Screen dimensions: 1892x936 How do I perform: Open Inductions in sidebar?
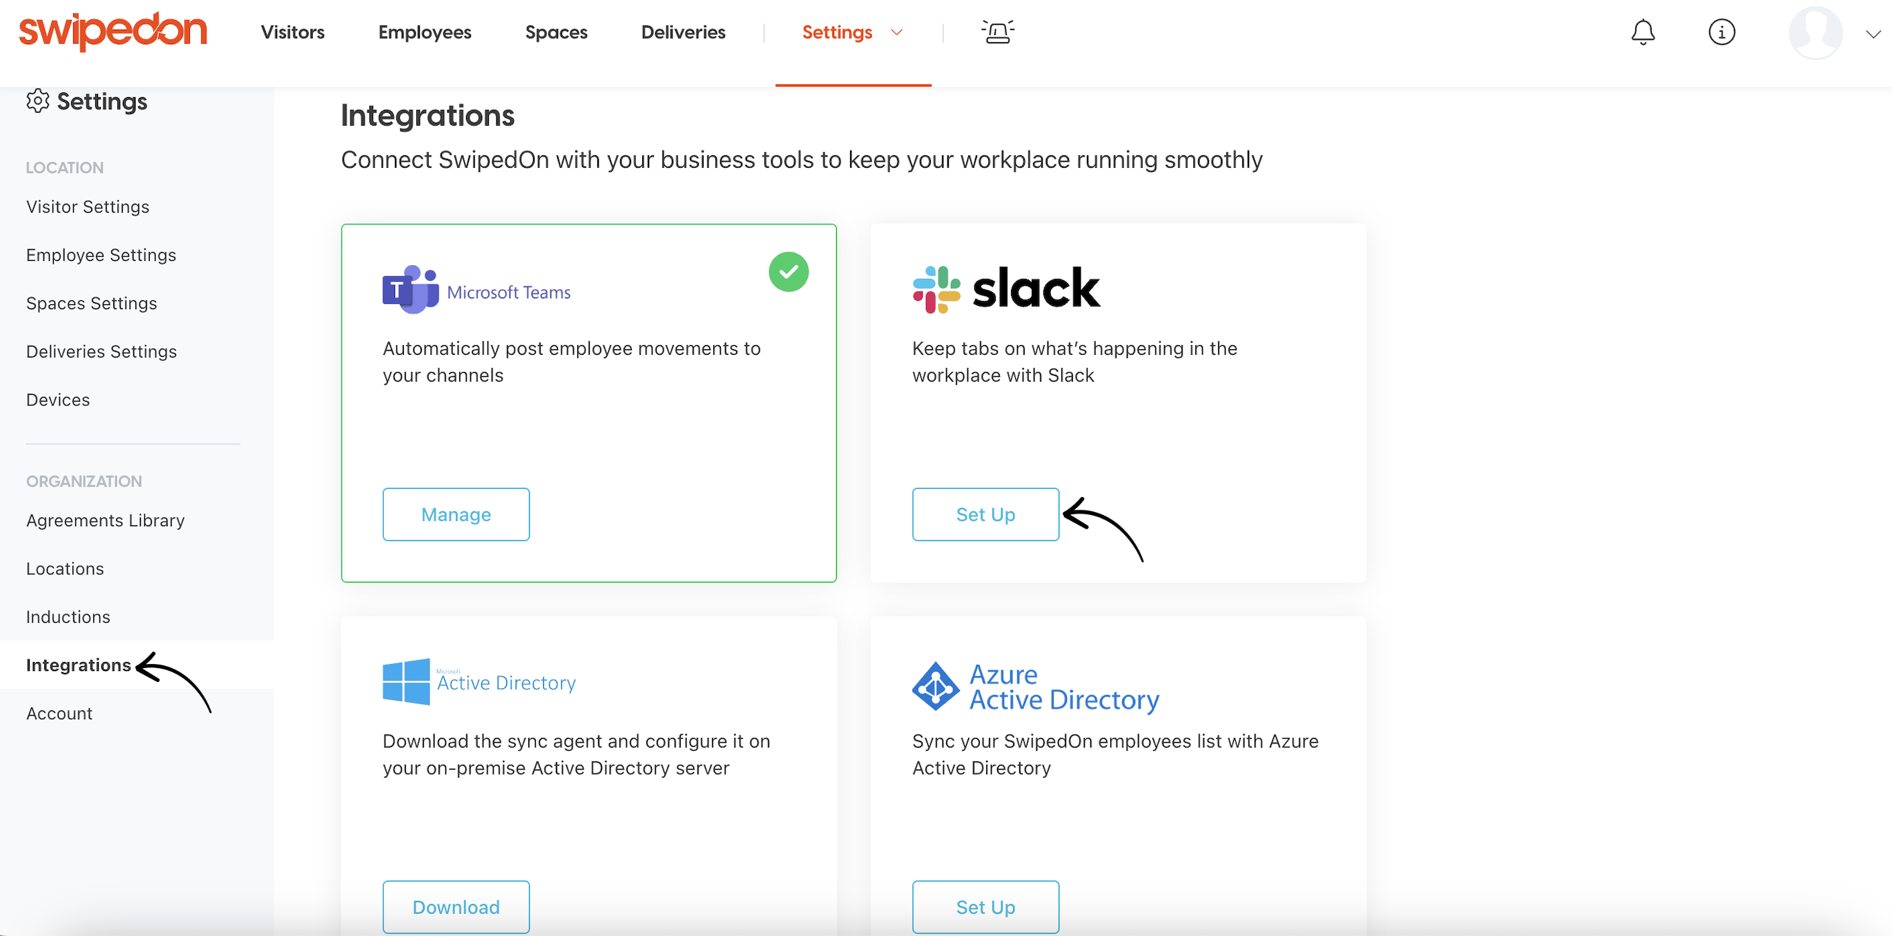point(68,616)
